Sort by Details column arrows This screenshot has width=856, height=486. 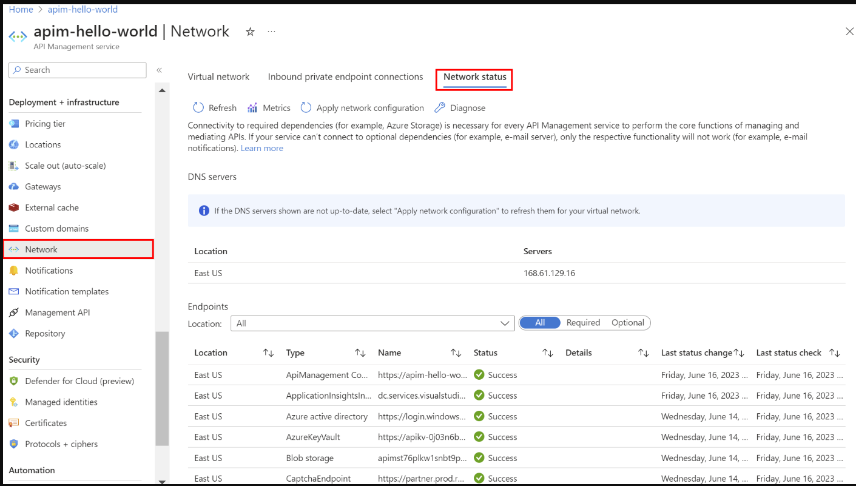point(644,353)
